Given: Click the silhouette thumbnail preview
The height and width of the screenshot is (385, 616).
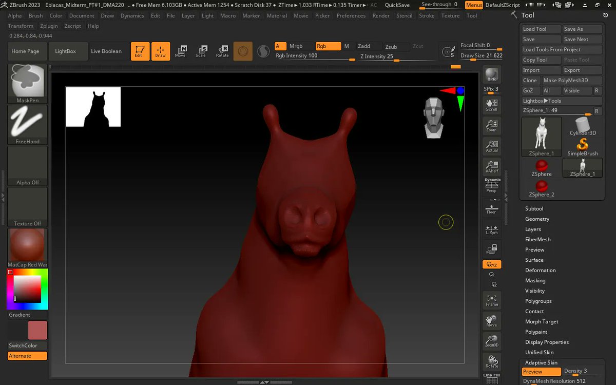Looking at the screenshot, I should (93, 107).
